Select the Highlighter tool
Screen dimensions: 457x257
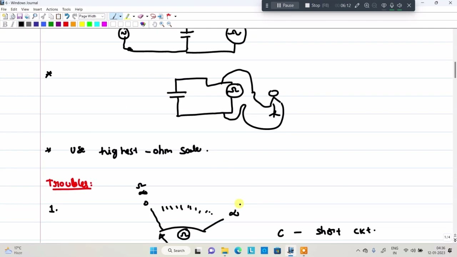click(127, 16)
